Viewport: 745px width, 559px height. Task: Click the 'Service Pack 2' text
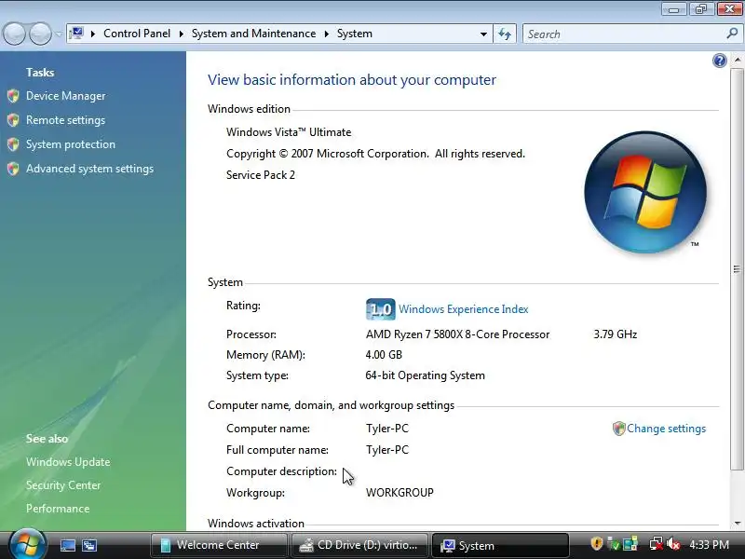(261, 175)
